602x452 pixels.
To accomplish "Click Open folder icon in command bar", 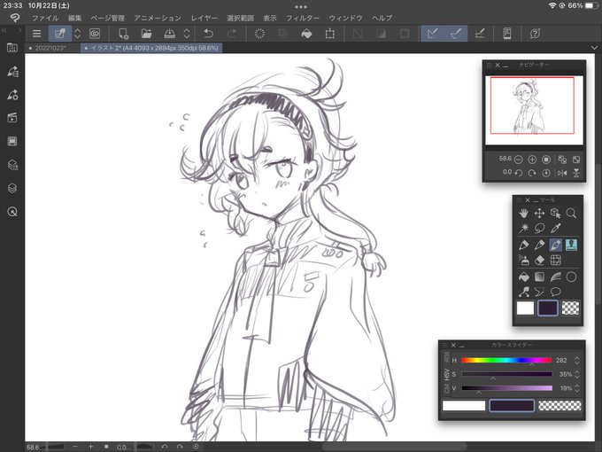I will [146, 34].
